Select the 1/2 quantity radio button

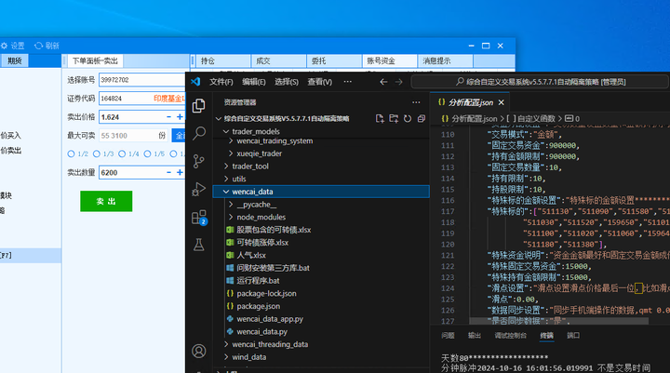click(x=71, y=153)
